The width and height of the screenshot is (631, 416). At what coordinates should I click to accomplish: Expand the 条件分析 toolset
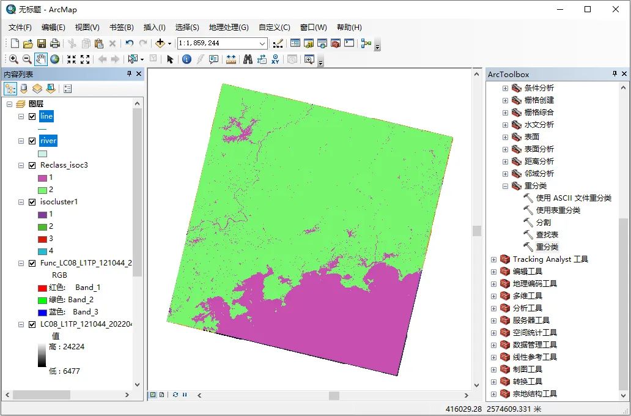click(506, 88)
